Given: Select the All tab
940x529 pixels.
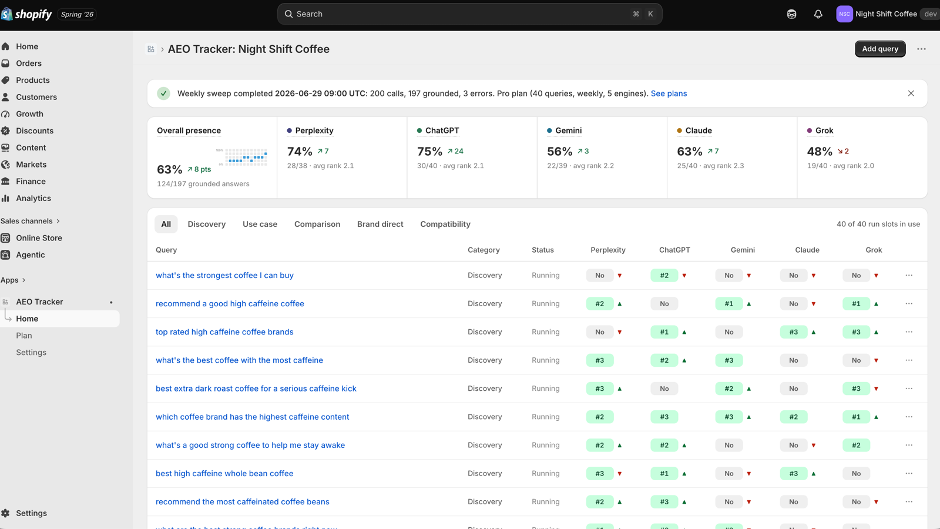Looking at the screenshot, I should coord(166,224).
